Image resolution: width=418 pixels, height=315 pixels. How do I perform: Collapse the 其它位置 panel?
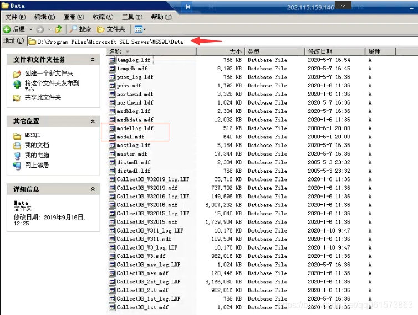[93, 121]
